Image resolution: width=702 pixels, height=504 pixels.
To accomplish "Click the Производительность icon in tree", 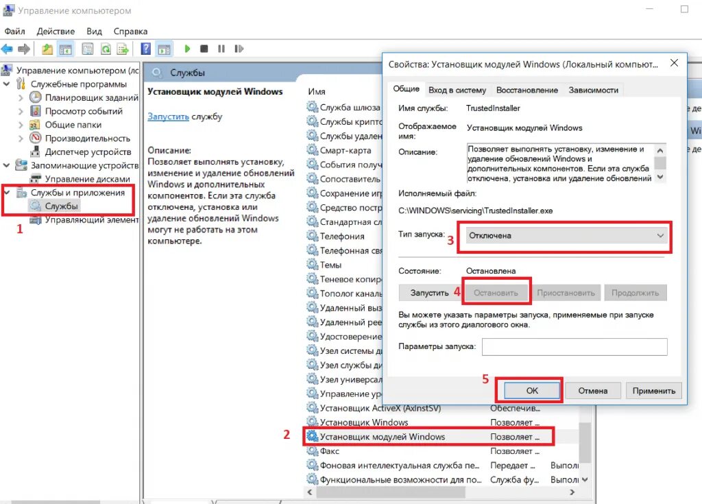I will pos(36,138).
